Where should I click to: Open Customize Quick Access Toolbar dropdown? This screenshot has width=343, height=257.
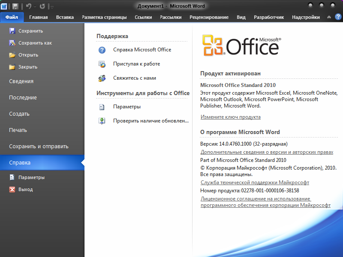click(52, 7)
